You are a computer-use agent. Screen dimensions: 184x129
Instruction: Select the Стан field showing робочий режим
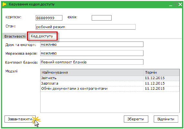click(x=86, y=27)
